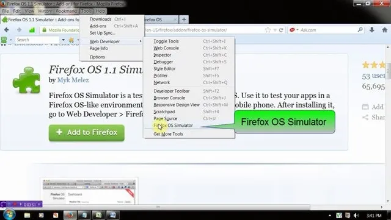The height and width of the screenshot is (220, 391).
Task: Click the Forward navigation arrow
Action: pyautogui.click(x=19, y=30)
